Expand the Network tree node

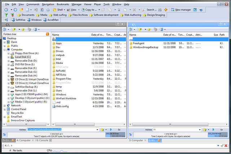5,106
